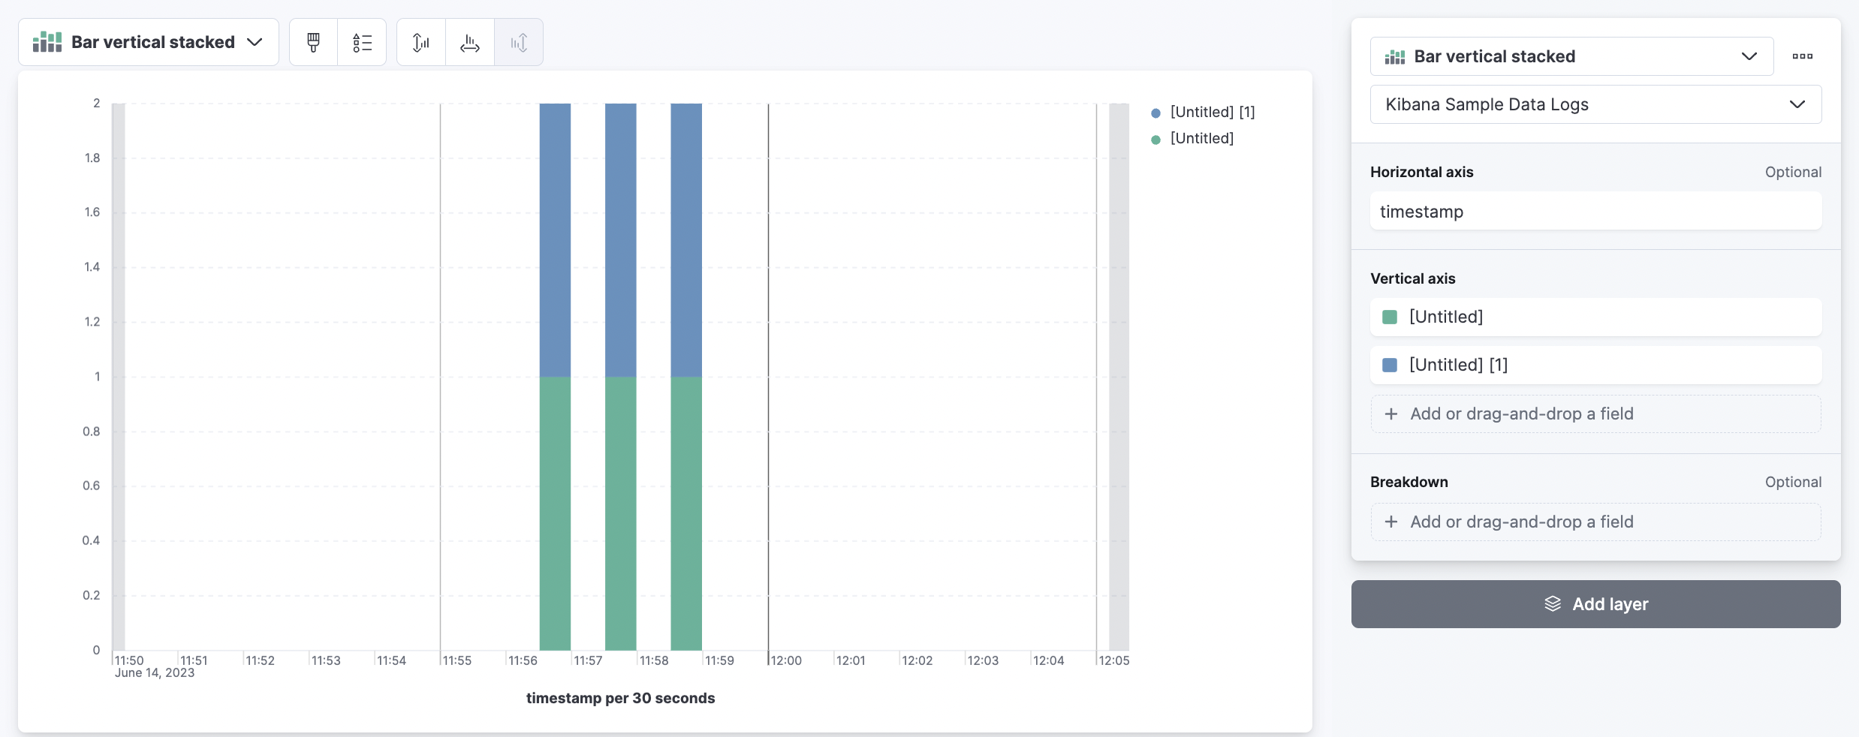Click the green bar segment at 11:57

point(620,513)
